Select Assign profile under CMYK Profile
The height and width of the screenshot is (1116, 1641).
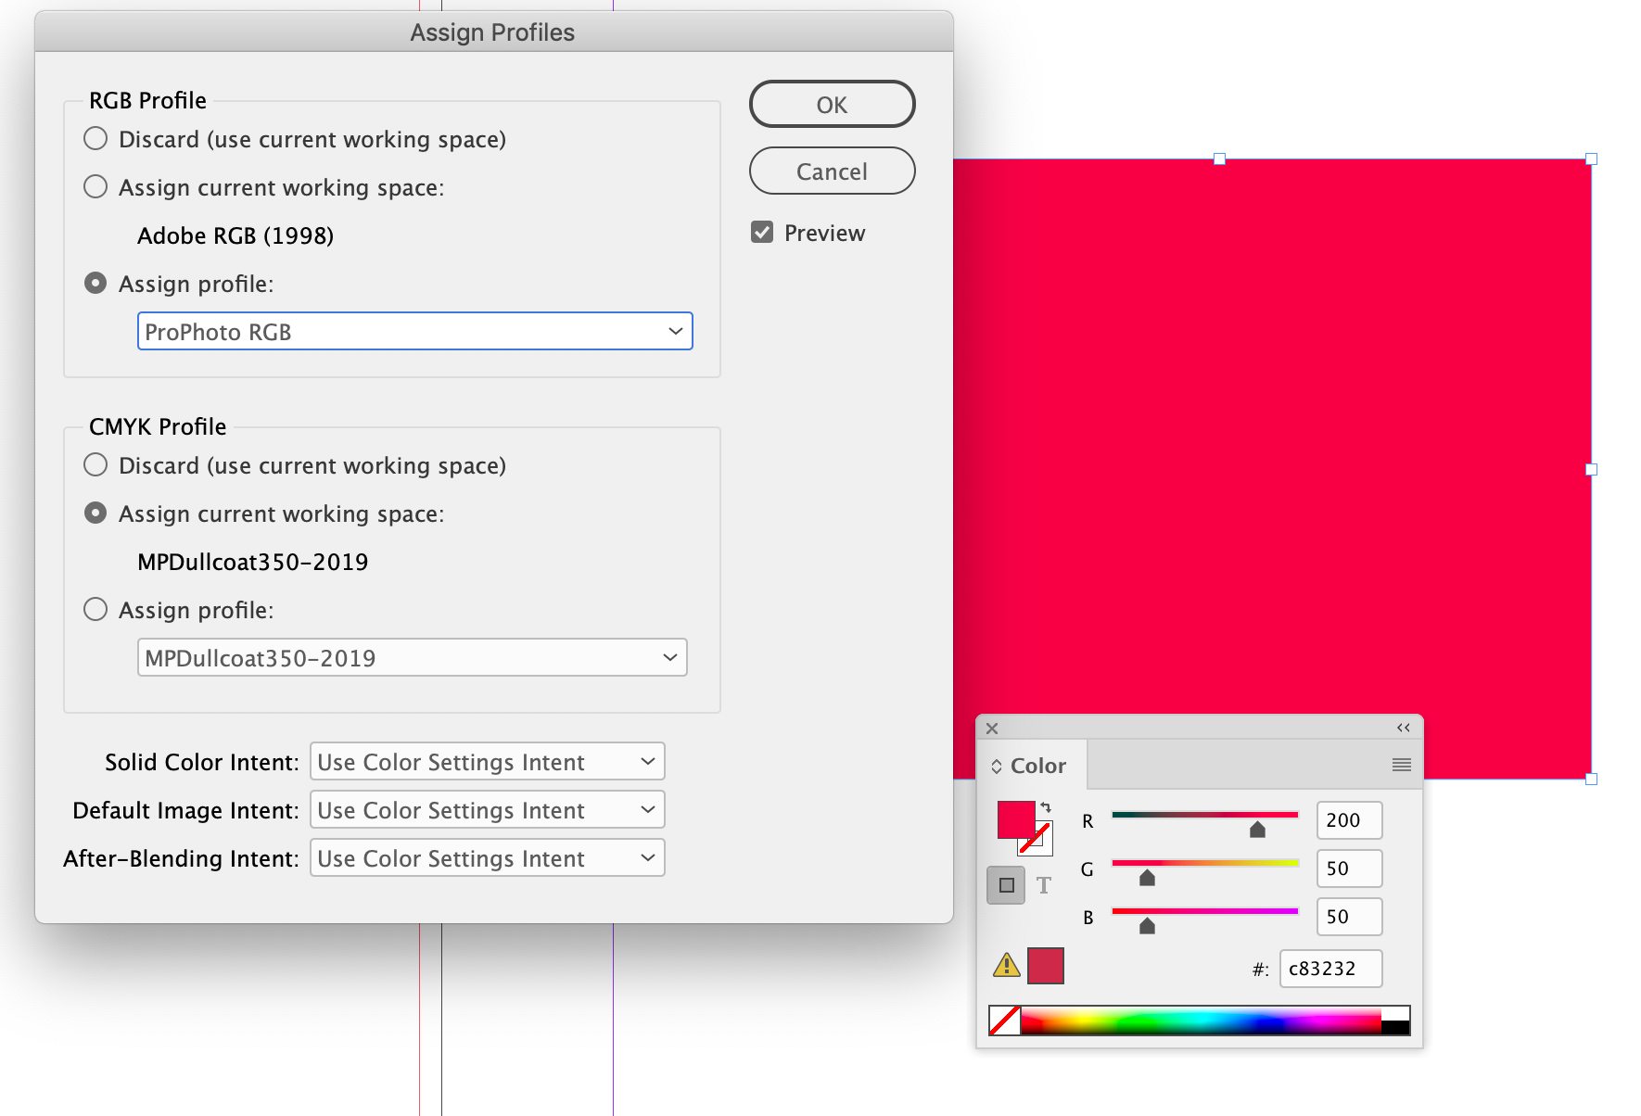(x=95, y=609)
